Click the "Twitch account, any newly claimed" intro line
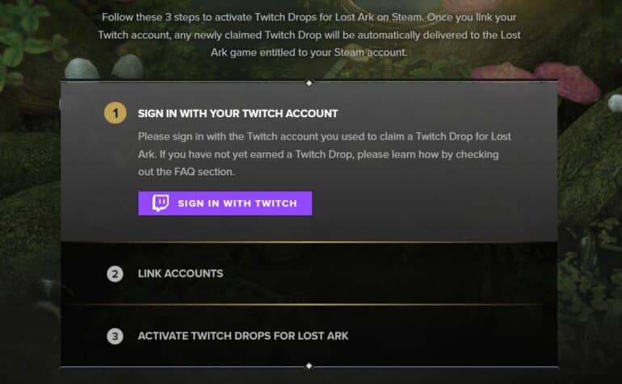Screen dimensions: 622x384 (x=309, y=35)
